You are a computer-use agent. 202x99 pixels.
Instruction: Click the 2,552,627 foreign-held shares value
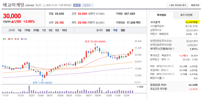point(192,45)
